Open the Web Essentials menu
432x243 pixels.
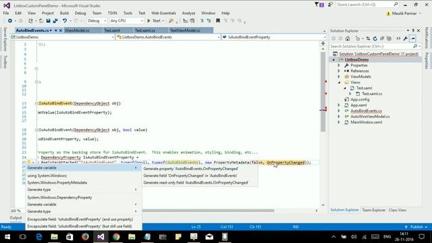click(x=163, y=13)
